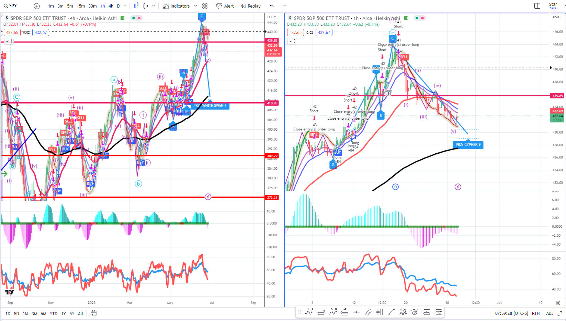The image size is (566, 321).
Task: Click green flag on 4h chart
Action: pos(122,18)
